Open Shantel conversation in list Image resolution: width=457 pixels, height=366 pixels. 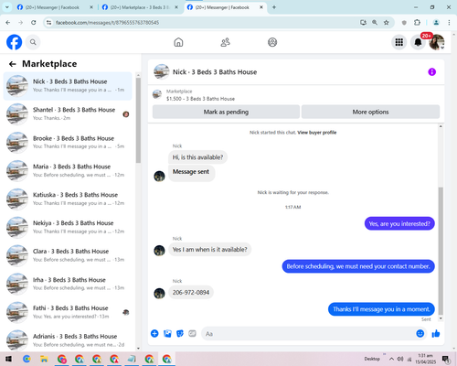(x=68, y=113)
